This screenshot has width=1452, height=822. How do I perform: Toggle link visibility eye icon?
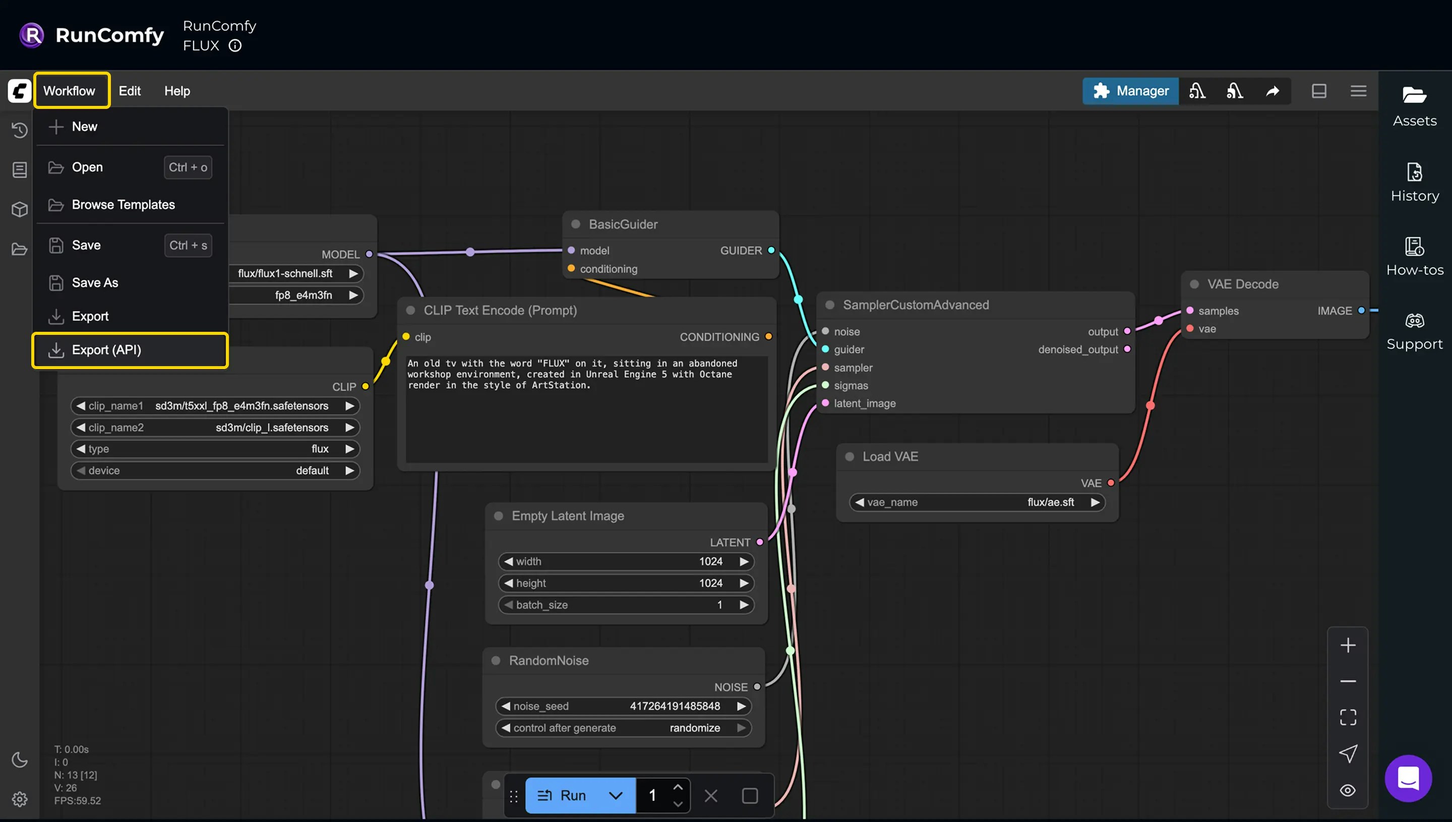tap(1348, 790)
